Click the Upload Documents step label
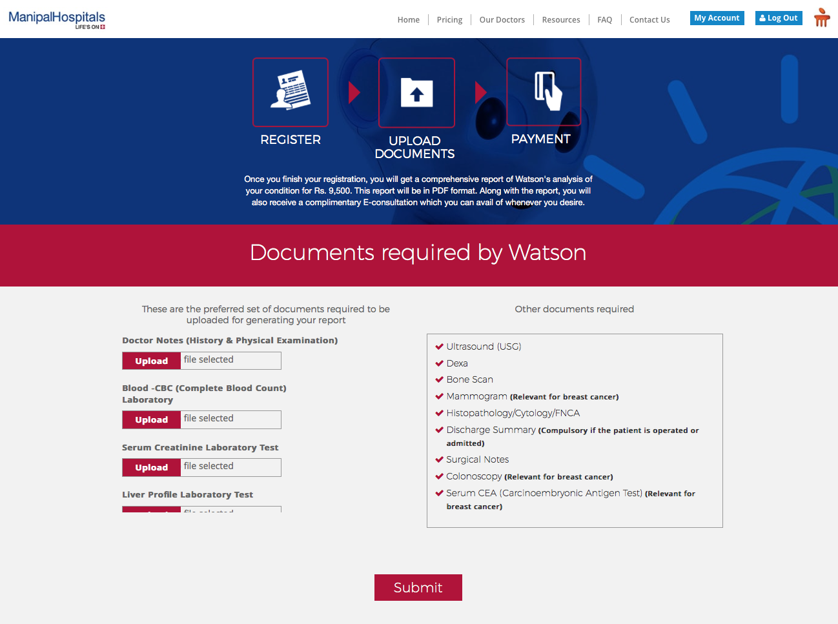Image resolution: width=838 pixels, height=624 pixels. click(414, 147)
